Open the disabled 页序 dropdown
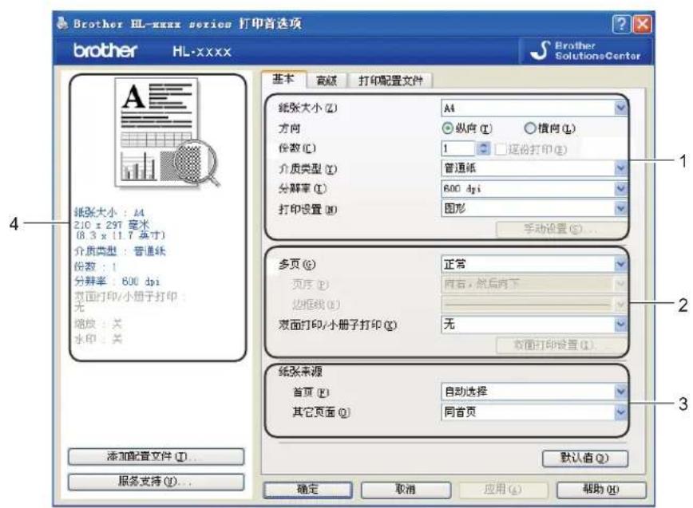693x508 pixels. 534,284
